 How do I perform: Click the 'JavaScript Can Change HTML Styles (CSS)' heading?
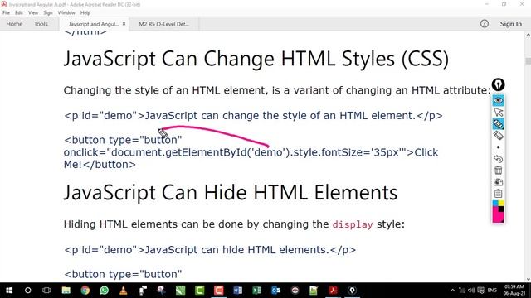(256, 59)
